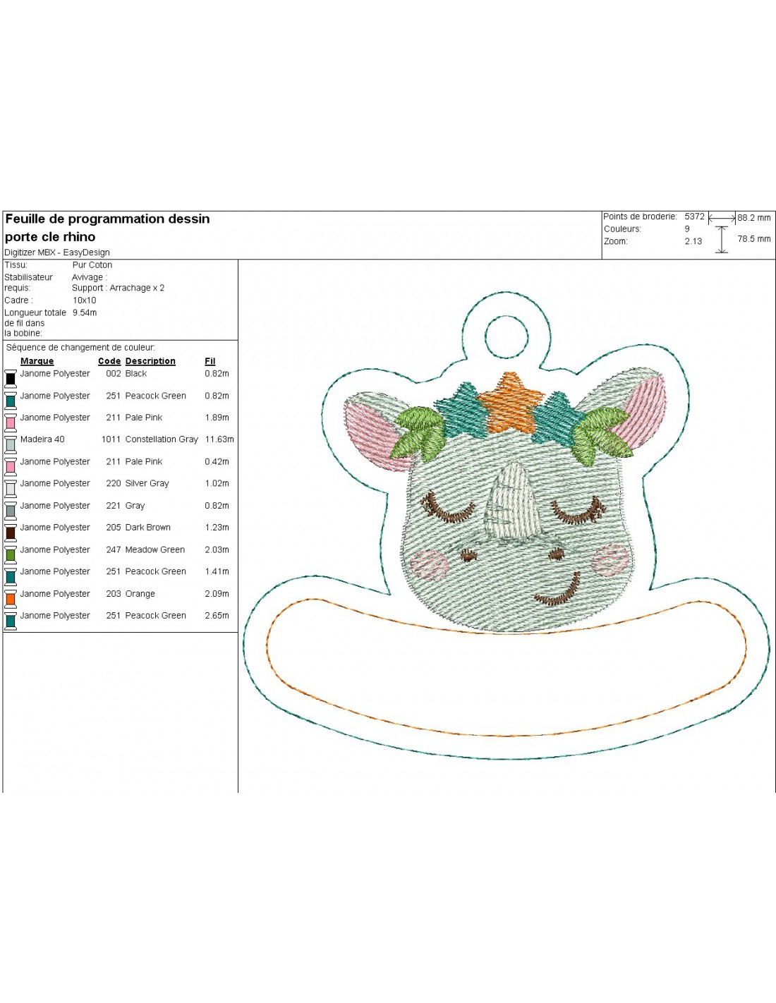Click the colour count value '9'
Screen dimensions: 776x1003
click(687, 229)
